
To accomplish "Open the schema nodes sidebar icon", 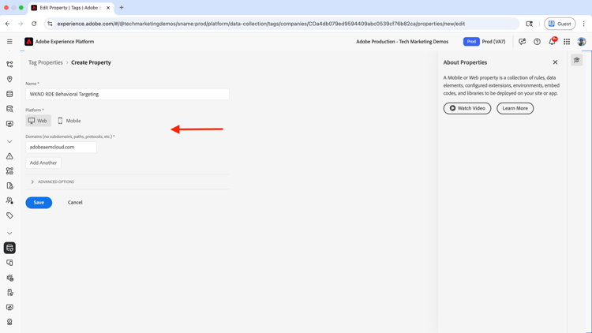I will (9, 171).
